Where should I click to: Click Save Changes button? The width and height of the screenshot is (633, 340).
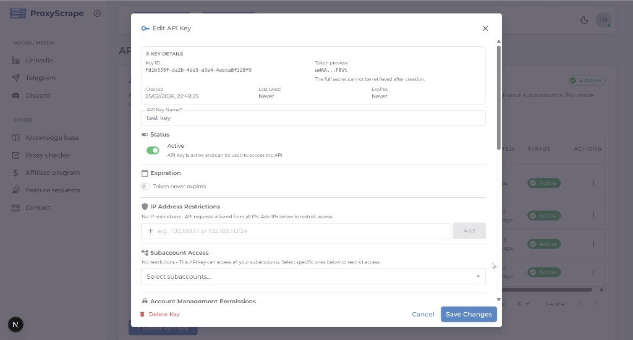(x=469, y=314)
